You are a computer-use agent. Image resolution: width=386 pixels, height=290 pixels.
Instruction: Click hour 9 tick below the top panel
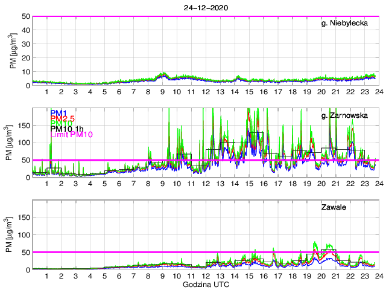point(162,92)
